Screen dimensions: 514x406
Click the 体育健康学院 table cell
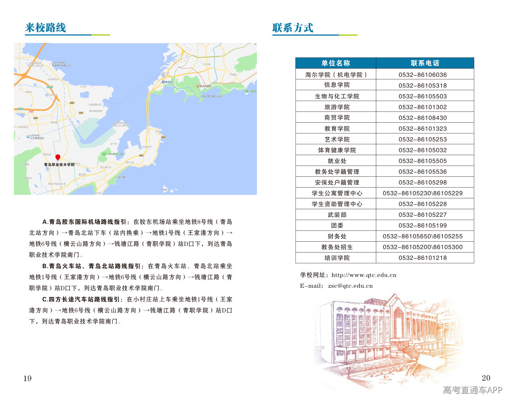337,150
